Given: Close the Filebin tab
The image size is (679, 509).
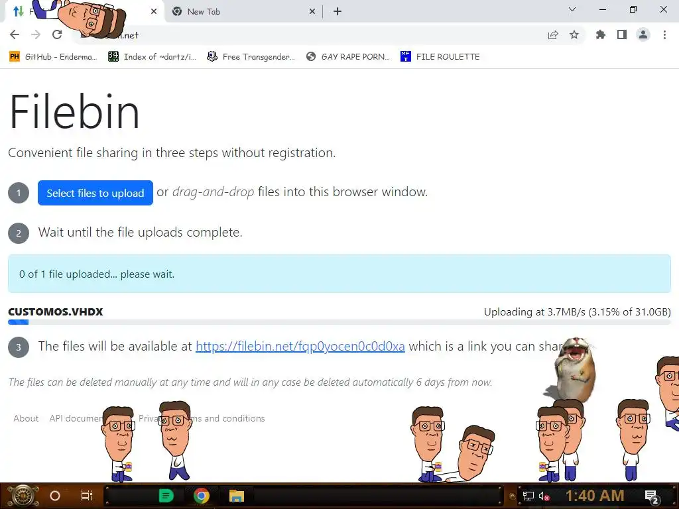Looking at the screenshot, I should pos(154,12).
